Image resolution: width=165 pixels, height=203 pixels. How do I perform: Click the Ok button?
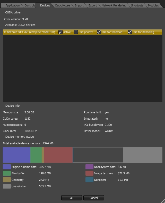point(72,198)
